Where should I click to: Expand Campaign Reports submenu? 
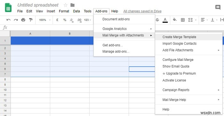tap(189, 90)
